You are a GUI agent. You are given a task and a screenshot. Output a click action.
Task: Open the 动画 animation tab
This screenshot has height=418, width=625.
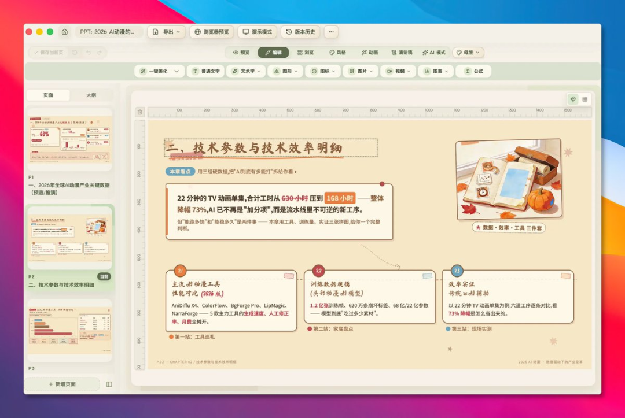pos(370,53)
